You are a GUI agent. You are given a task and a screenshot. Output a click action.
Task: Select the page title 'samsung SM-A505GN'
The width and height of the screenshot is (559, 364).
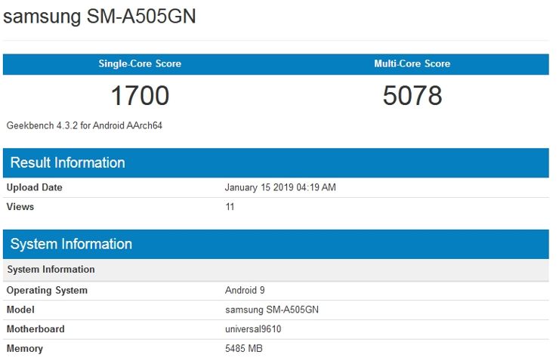tap(100, 17)
